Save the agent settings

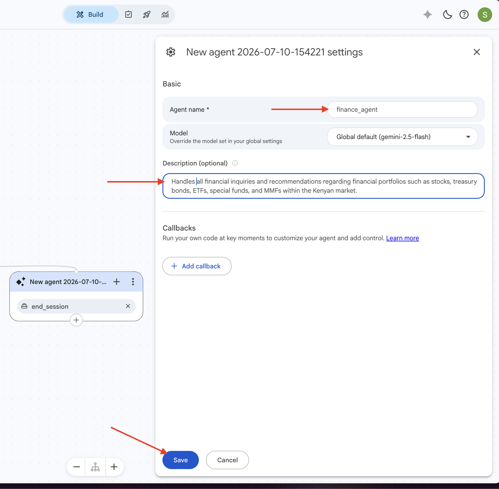click(181, 460)
